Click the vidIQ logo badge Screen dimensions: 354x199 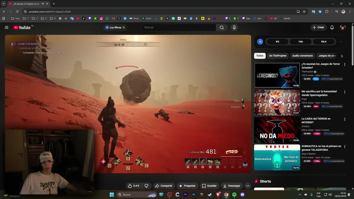[x=260, y=42]
